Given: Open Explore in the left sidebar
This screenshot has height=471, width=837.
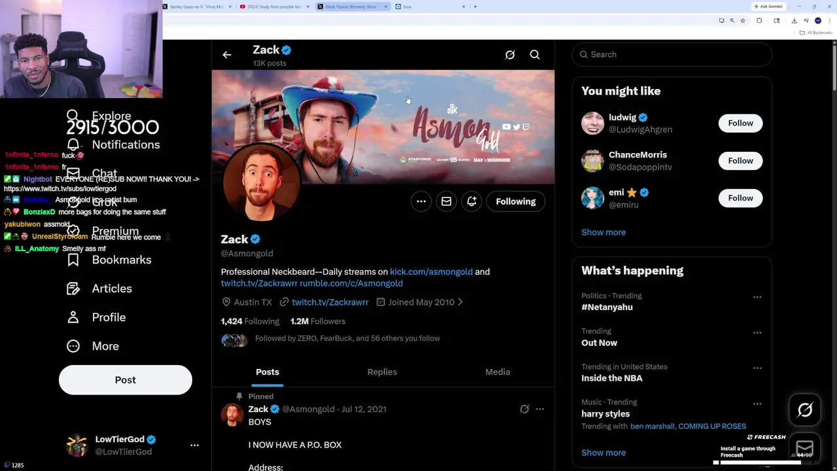Looking at the screenshot, I should tap(99, 116).
